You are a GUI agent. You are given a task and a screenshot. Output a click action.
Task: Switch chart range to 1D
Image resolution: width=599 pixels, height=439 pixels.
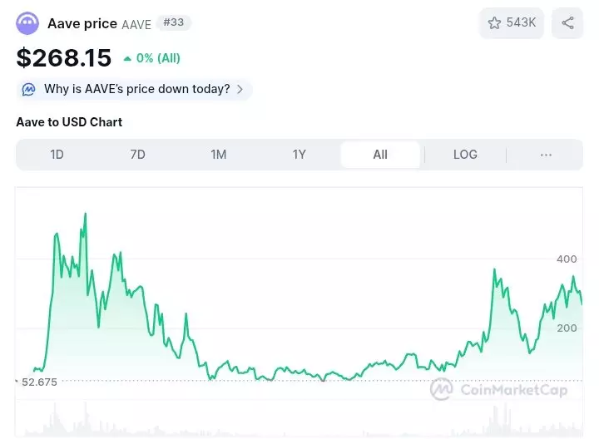(x=57, y=155)
